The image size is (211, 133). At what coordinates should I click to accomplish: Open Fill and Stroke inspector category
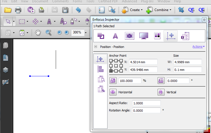(101, 36)
